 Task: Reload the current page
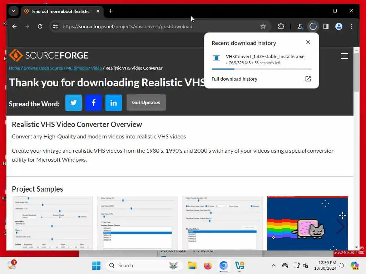[x=40, y=26]
